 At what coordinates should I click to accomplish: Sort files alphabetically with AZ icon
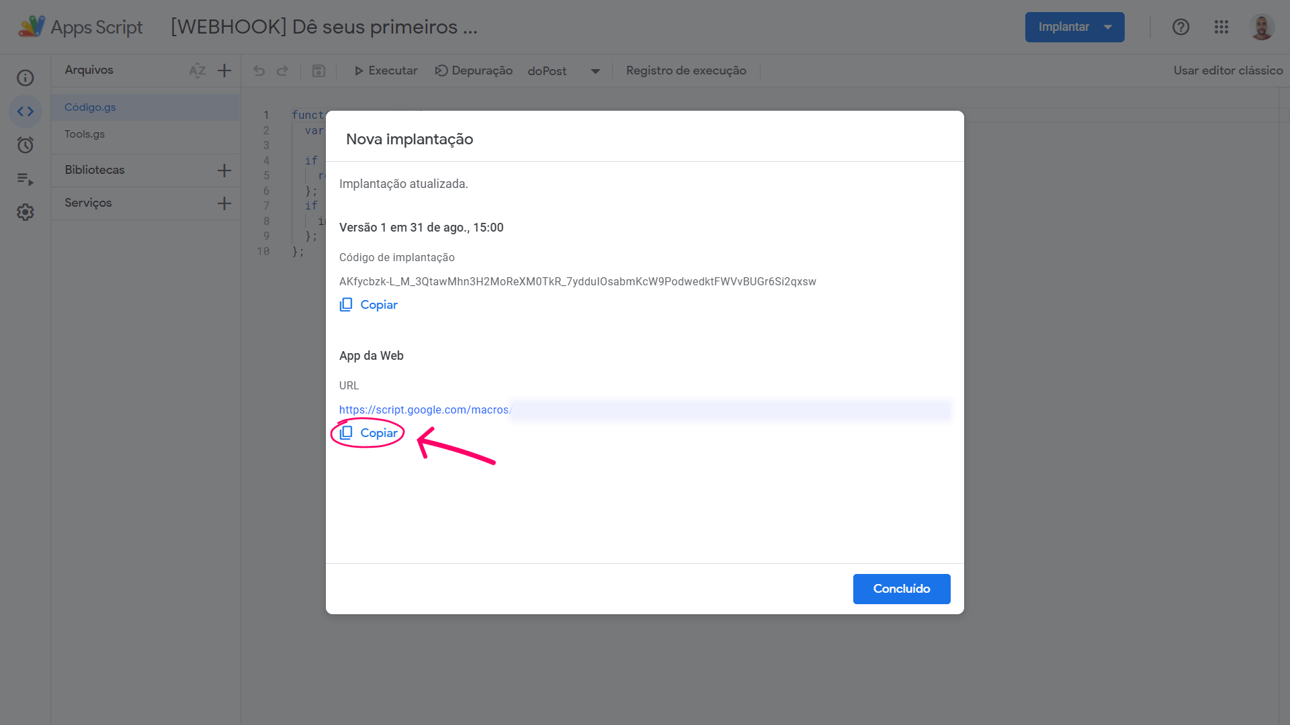tap(197, 70)
